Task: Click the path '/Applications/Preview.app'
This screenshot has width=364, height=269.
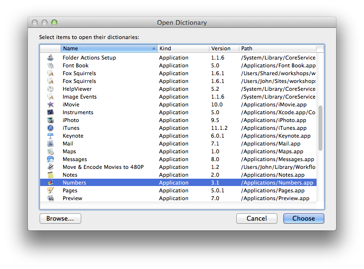Action: tap(275, 198)
